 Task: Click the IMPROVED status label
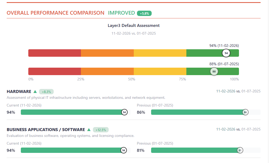[x=121, y=13]
